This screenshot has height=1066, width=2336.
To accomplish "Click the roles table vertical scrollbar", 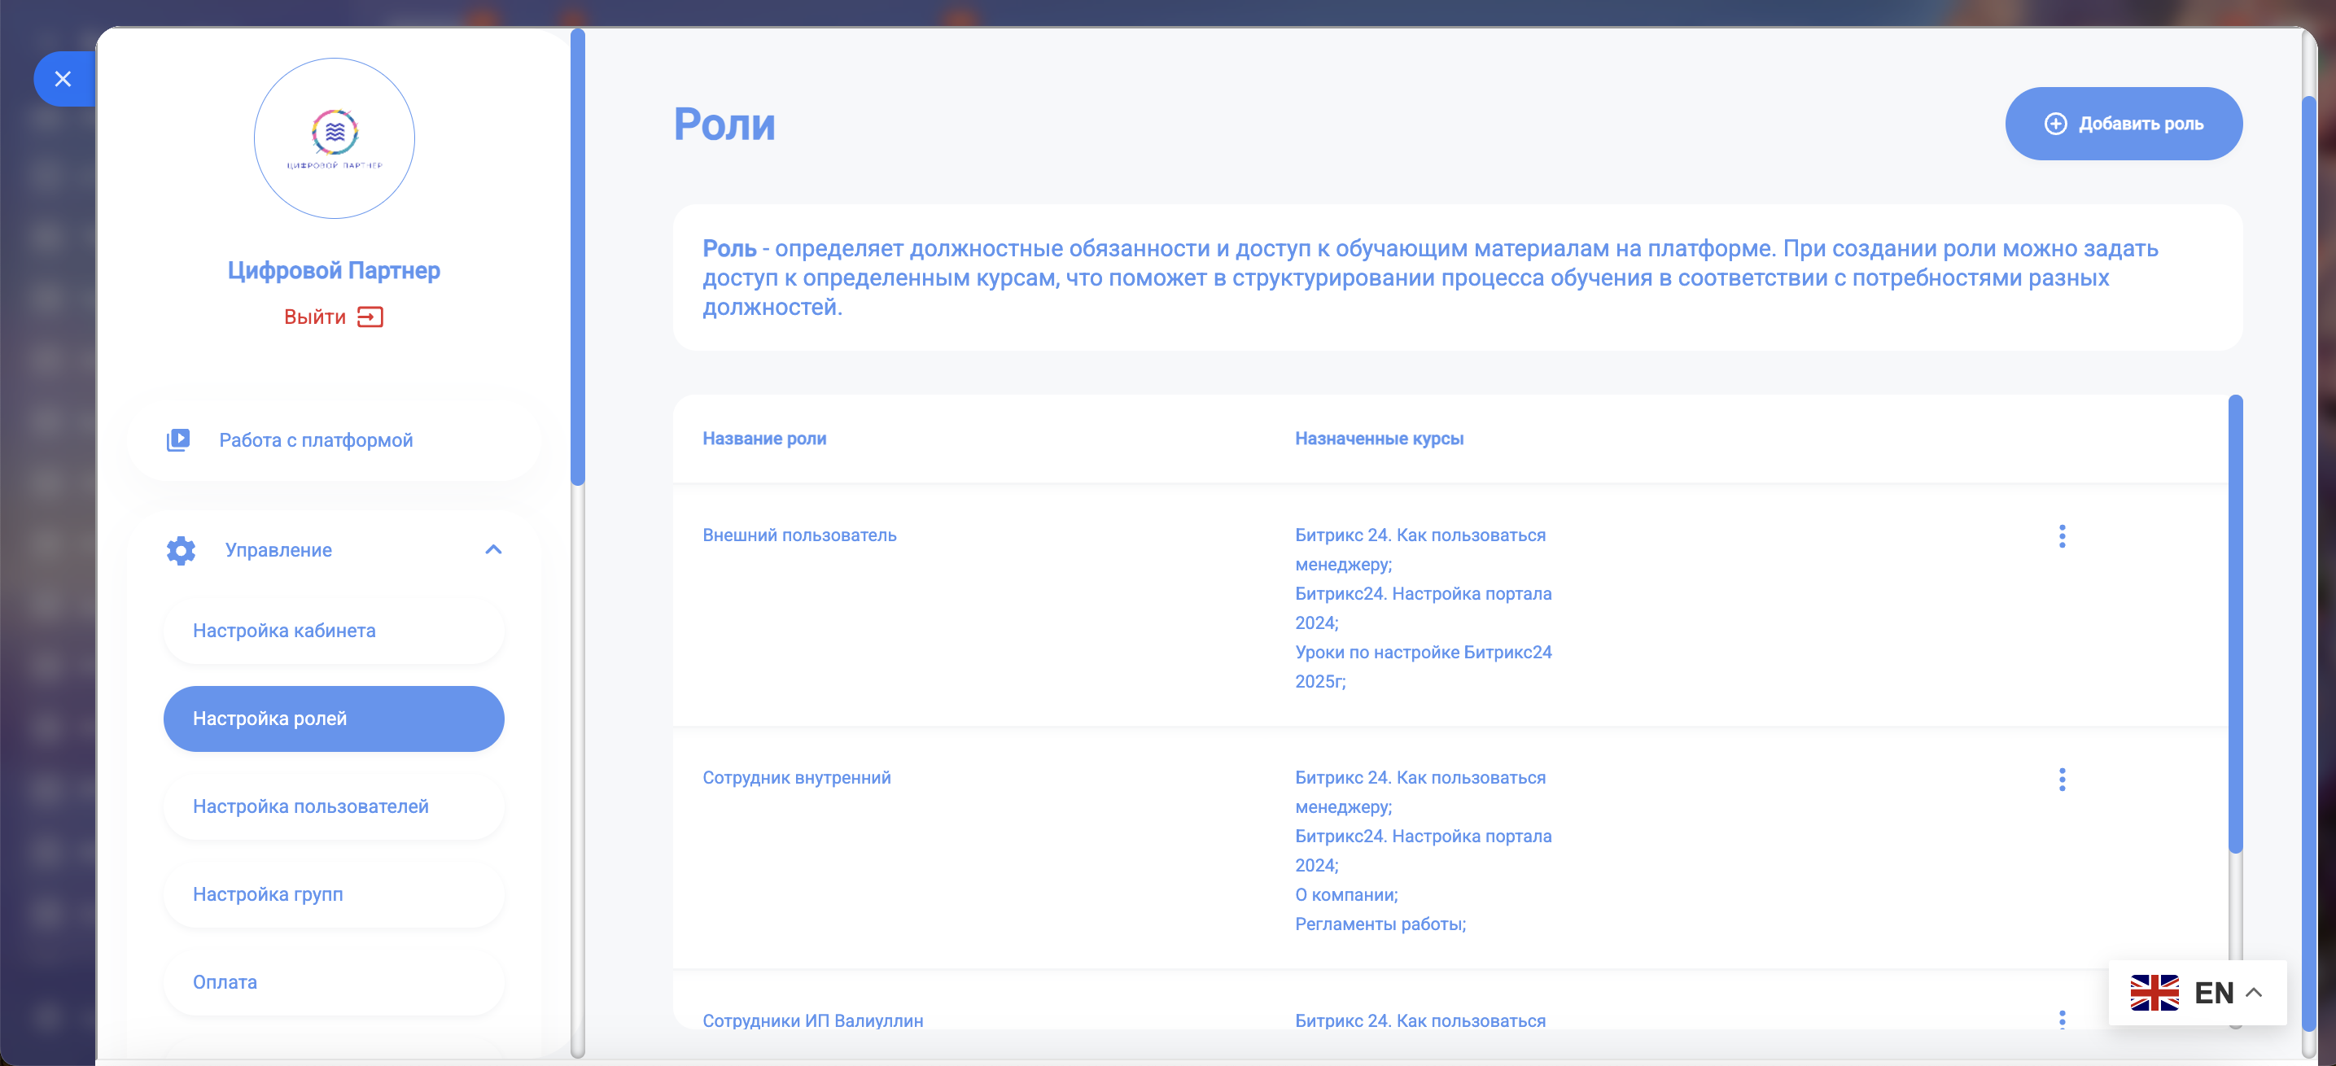I will point(2234,626).
